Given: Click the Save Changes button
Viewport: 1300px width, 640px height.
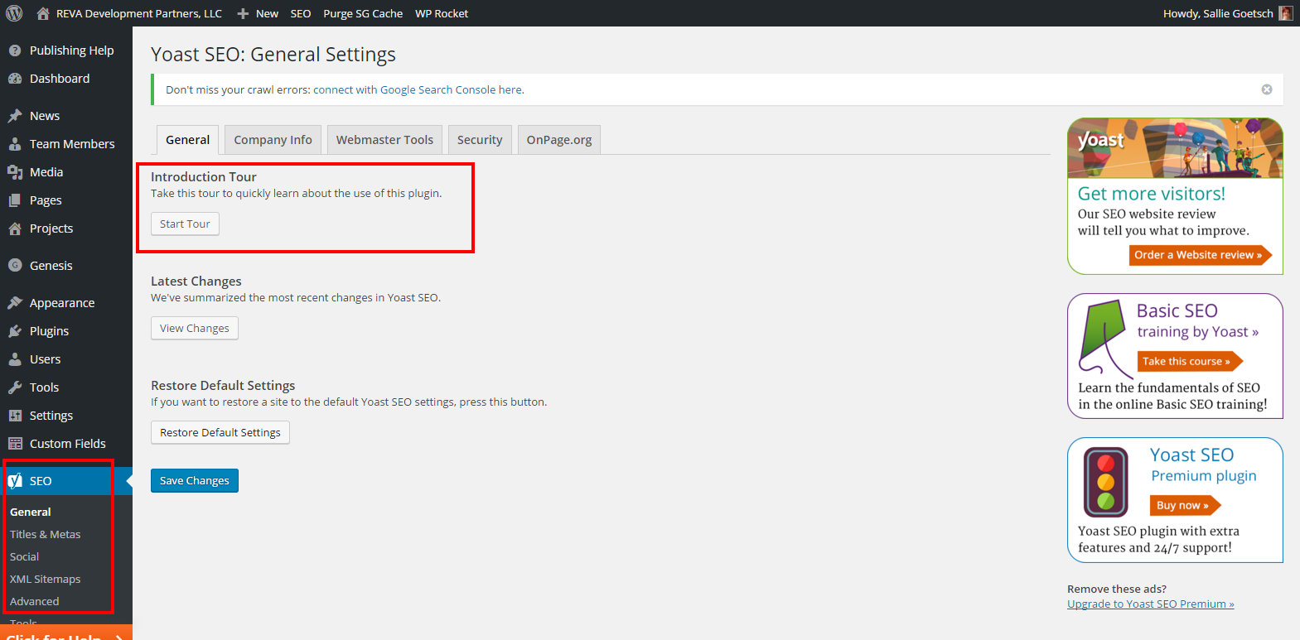Looking at the screenshot, I should point(195,481).
